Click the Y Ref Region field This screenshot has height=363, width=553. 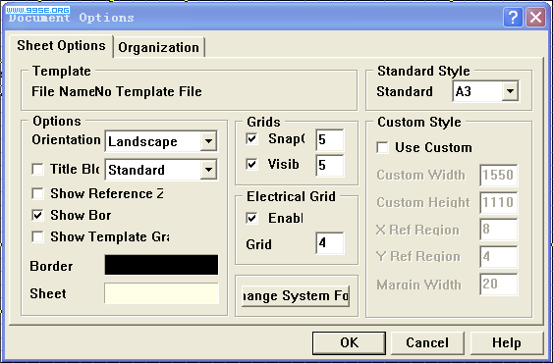[x=499, y=257]
